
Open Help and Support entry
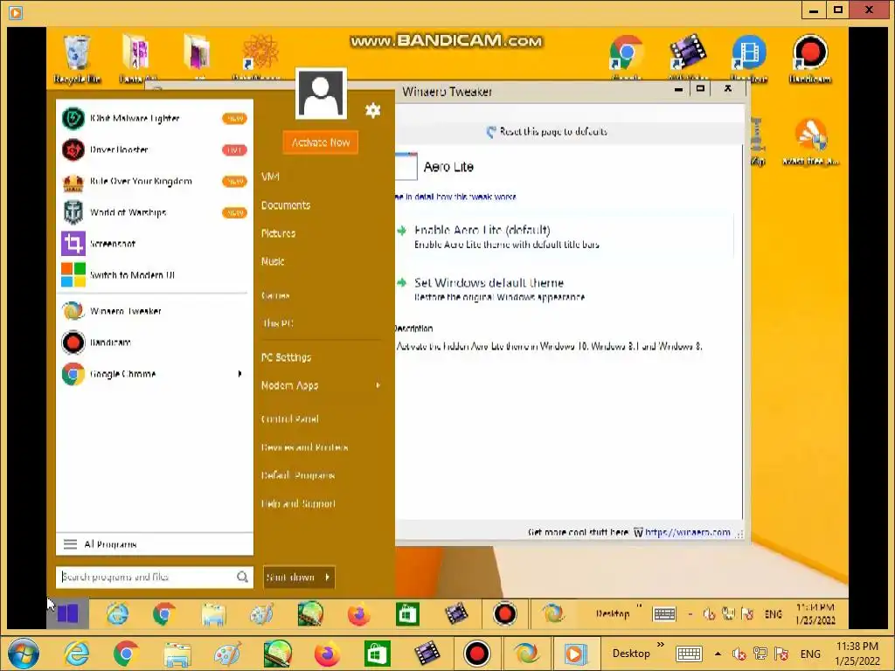coord(298,504)
